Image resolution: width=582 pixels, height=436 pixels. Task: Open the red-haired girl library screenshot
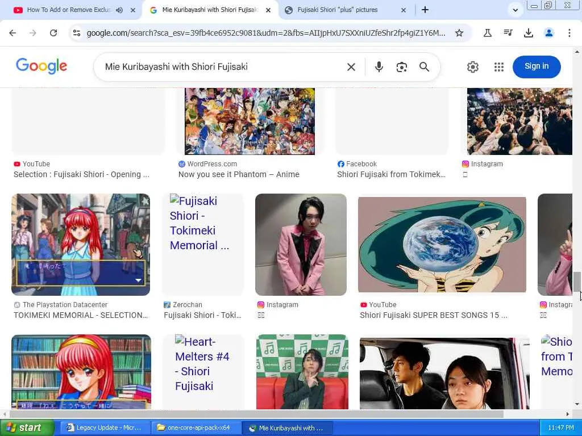[x=81, y=372]
